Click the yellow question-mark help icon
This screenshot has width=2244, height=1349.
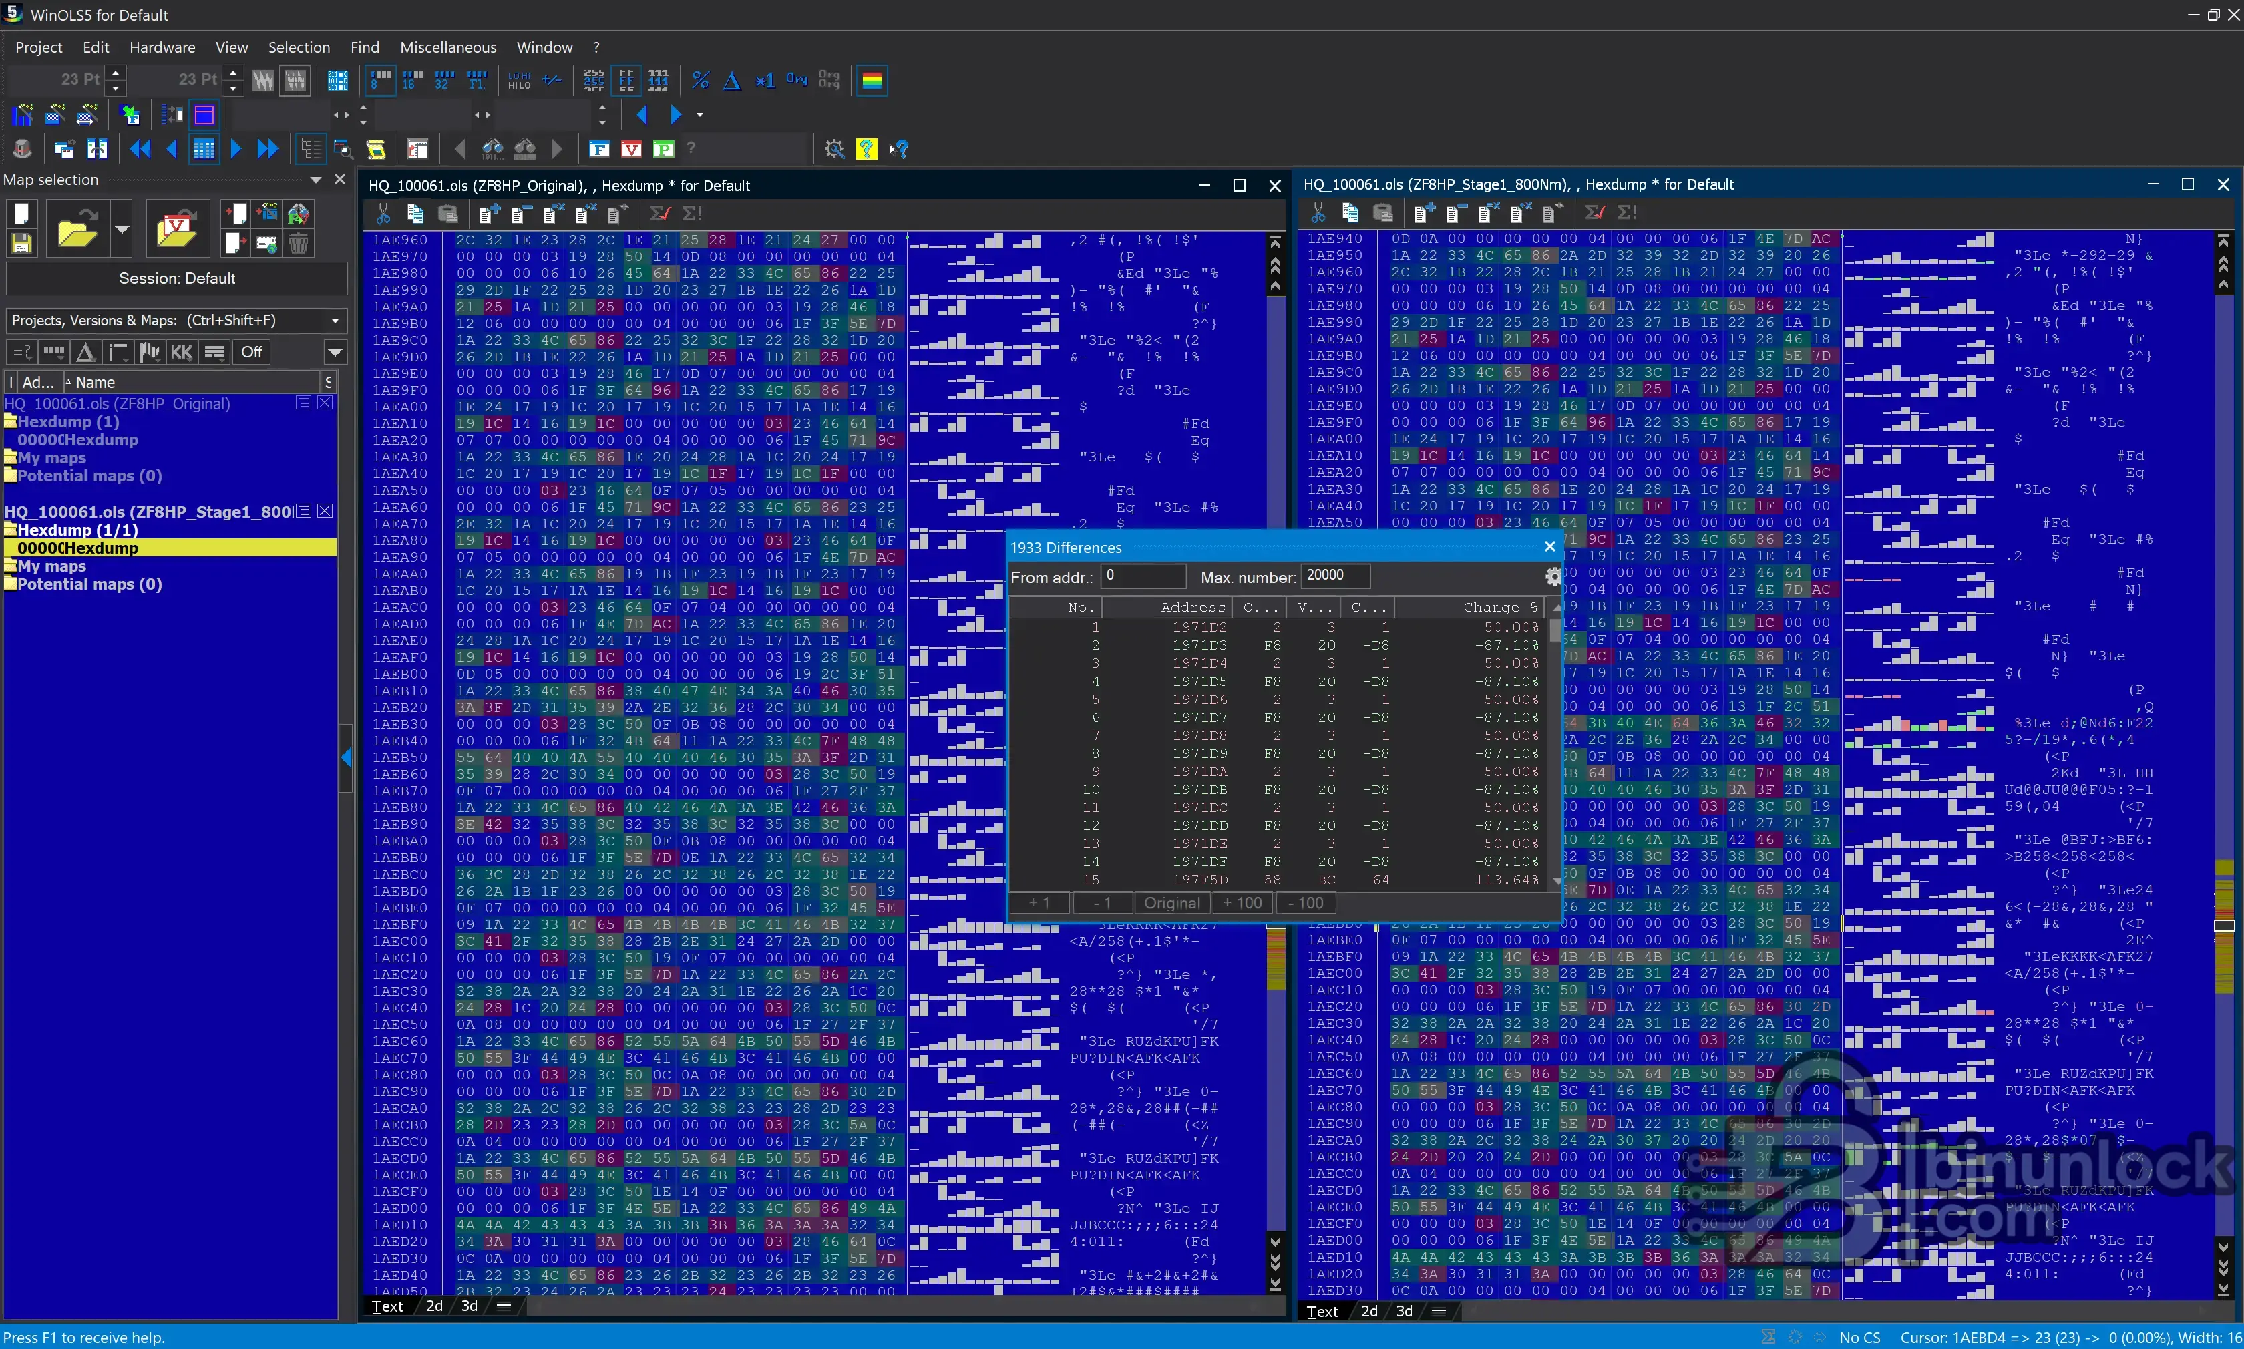[866, 148]
